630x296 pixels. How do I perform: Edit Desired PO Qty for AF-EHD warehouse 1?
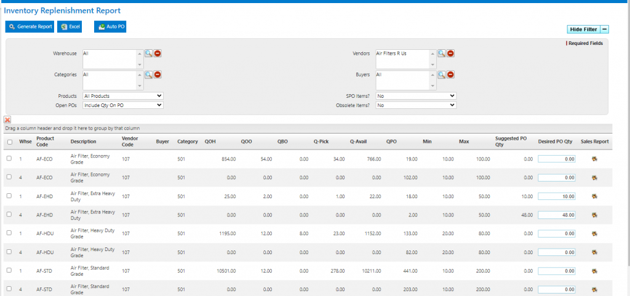(556, 196)
